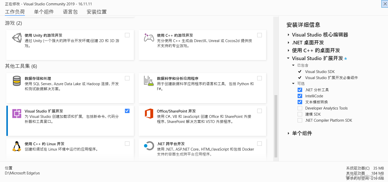Check the .NET Compiler Platform SDK option
Viewport: 388px width, 182px height.
pyautogui.click(x=300, y=120)
